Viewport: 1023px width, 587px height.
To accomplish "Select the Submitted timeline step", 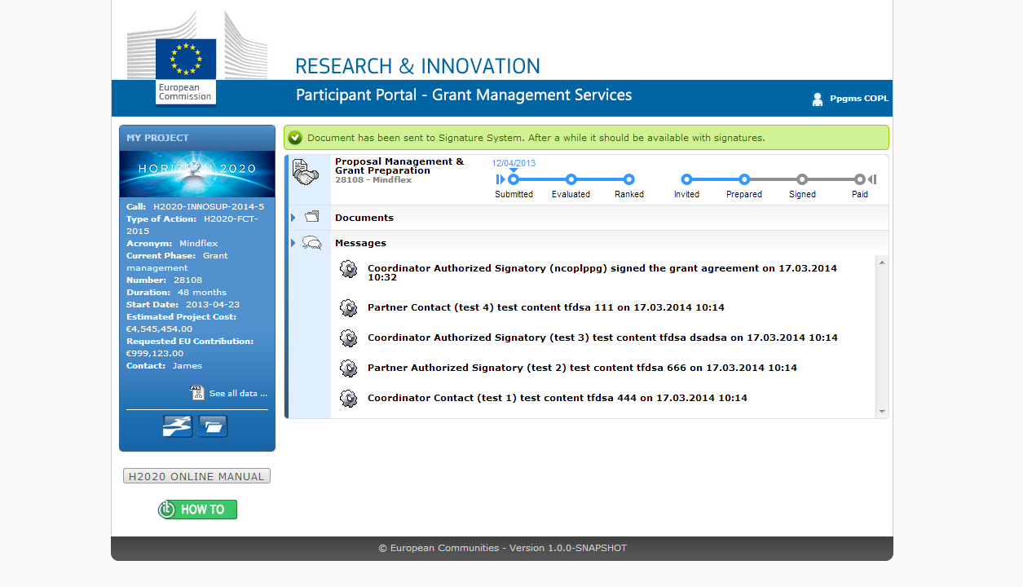I will coord(514,179).
